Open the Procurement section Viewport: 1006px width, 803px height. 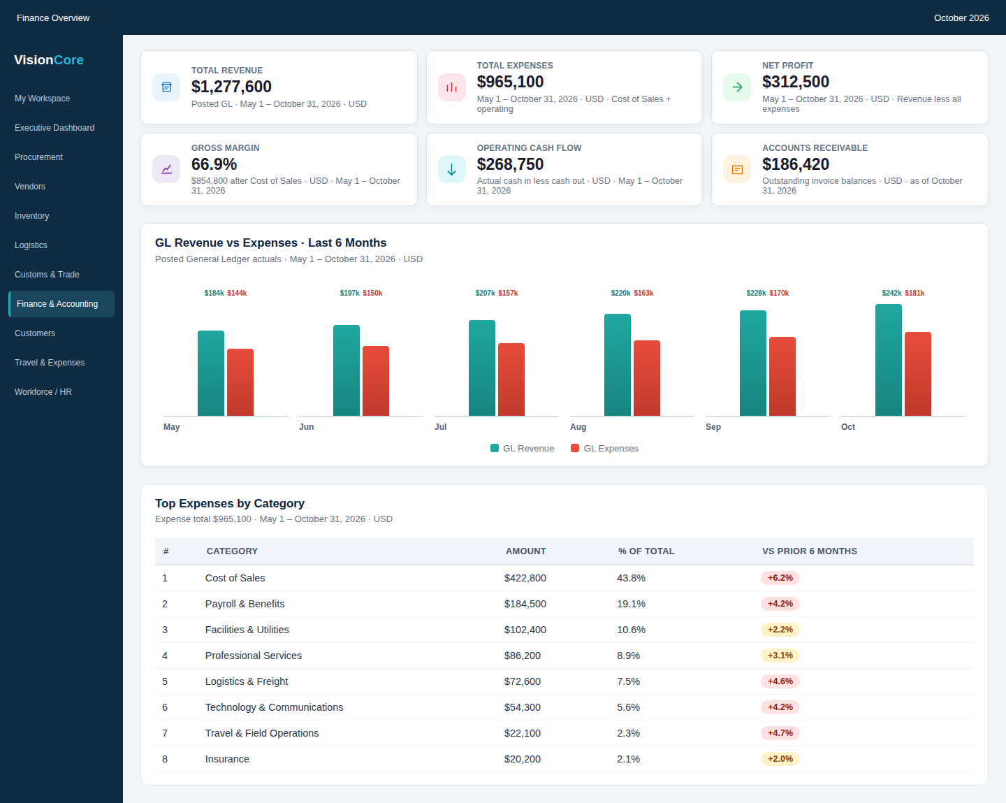61,157
